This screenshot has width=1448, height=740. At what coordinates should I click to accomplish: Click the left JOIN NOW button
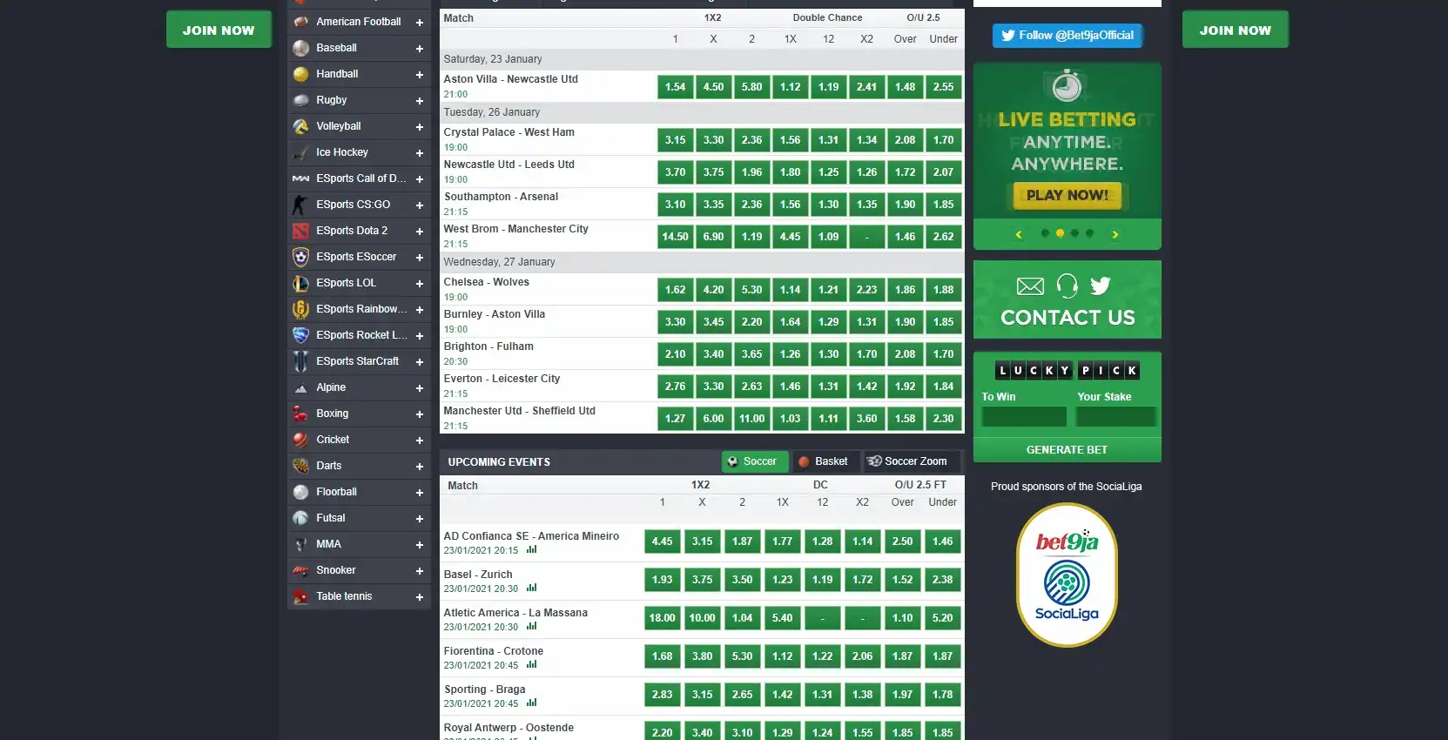(219, 30)
